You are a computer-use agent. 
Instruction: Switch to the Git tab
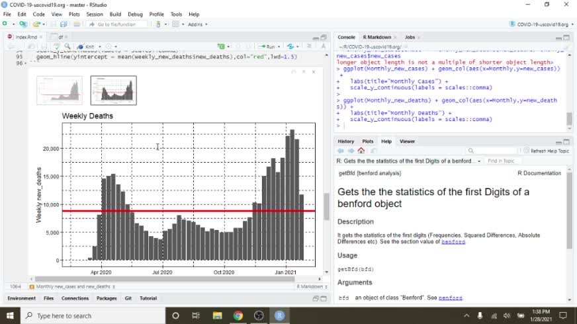tap(128, 298)
